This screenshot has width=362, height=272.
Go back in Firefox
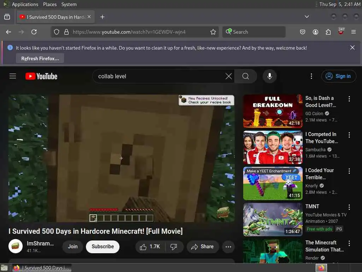[x=8, y=32]
